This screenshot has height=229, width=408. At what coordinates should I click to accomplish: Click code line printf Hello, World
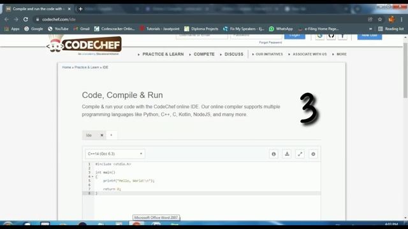(129, 181)
